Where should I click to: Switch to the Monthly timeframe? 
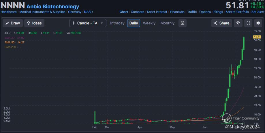(167, 23)
